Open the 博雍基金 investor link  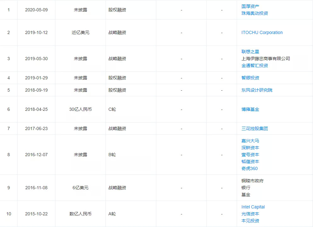click(250, 109)
